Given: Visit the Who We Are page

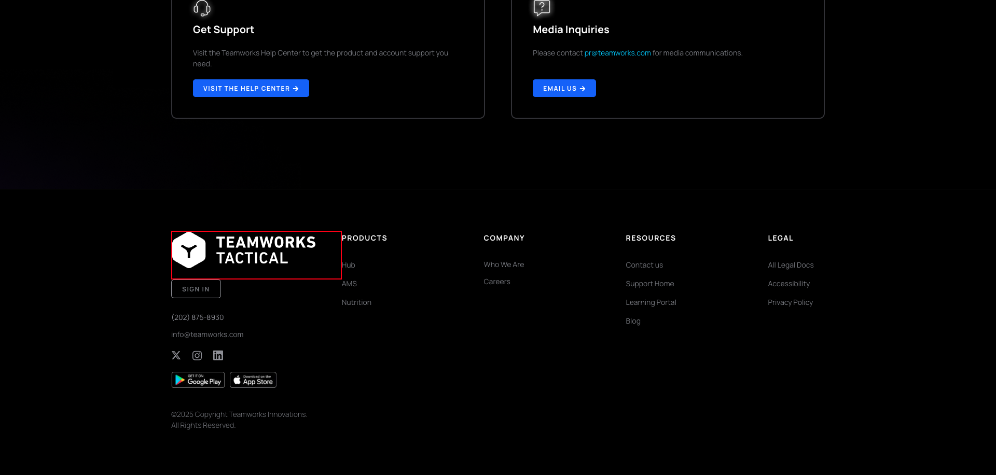Looking at the screenshot, I should 504,264.
